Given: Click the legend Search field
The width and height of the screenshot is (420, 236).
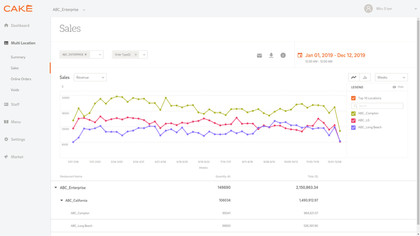Looking at the screenshot, I should pyautogui.click(x=377, y=106).
